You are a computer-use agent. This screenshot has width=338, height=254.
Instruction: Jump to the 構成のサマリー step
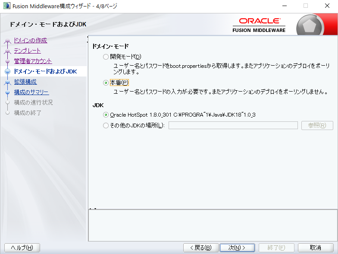point(31,92)
